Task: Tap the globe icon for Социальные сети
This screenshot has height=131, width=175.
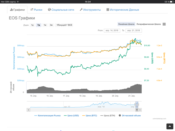Action: pyautogui.click(x=49, y=9)
